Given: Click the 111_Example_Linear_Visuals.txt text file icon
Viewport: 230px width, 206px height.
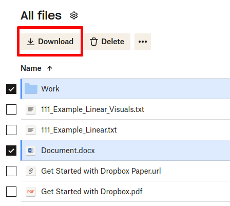Looking at the screenshot, I should 31,109.
